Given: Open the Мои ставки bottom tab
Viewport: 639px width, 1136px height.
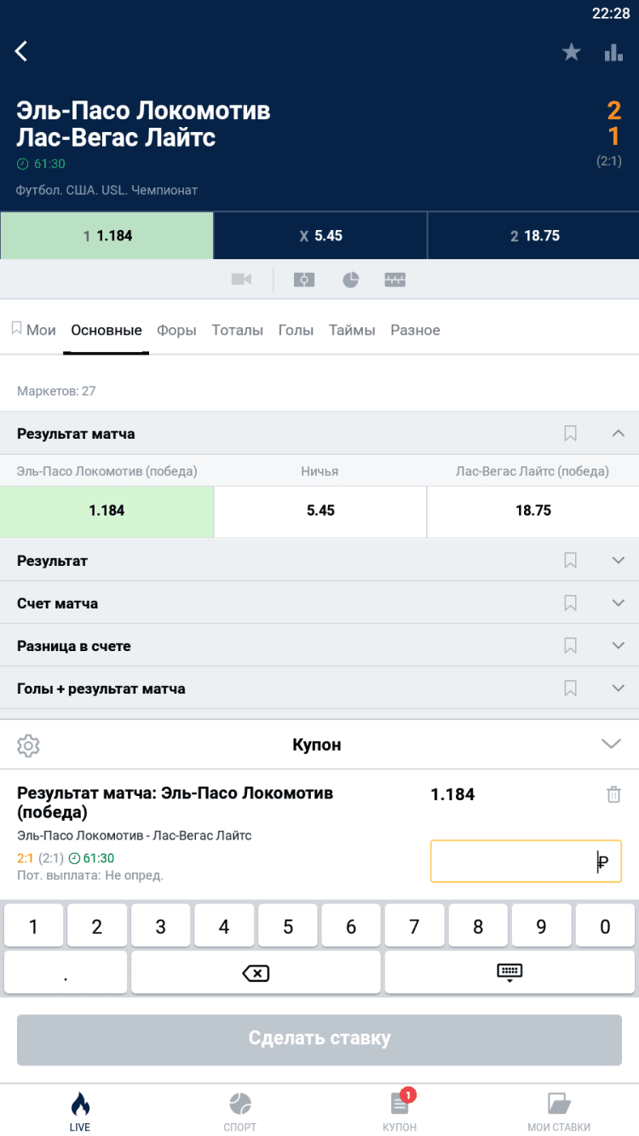Looking at the screenshot, I should [x=559, y=1111].
